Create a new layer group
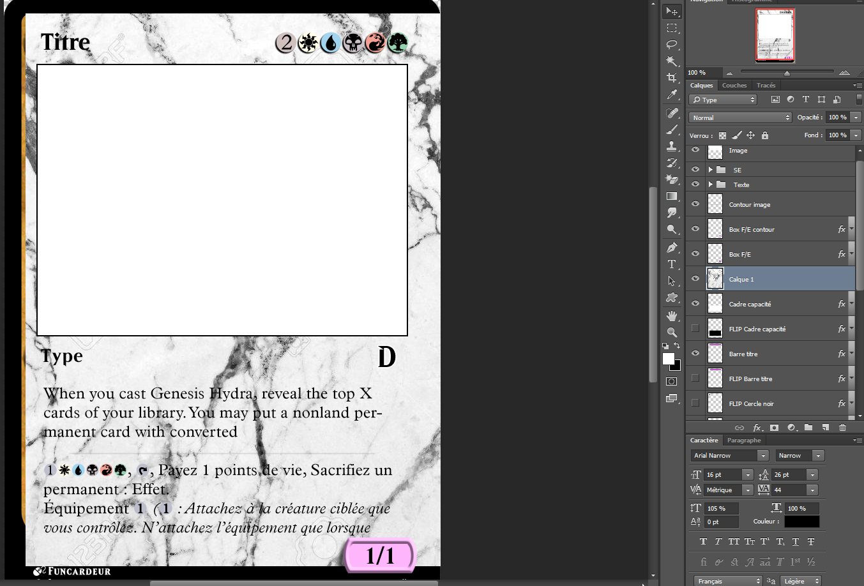Image resolution: width=864 pixels, height=586 pixels. [x=808, y=428]
